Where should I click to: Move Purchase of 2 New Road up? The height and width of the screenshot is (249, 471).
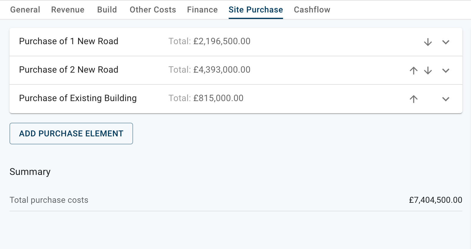[x=414, y=71]
